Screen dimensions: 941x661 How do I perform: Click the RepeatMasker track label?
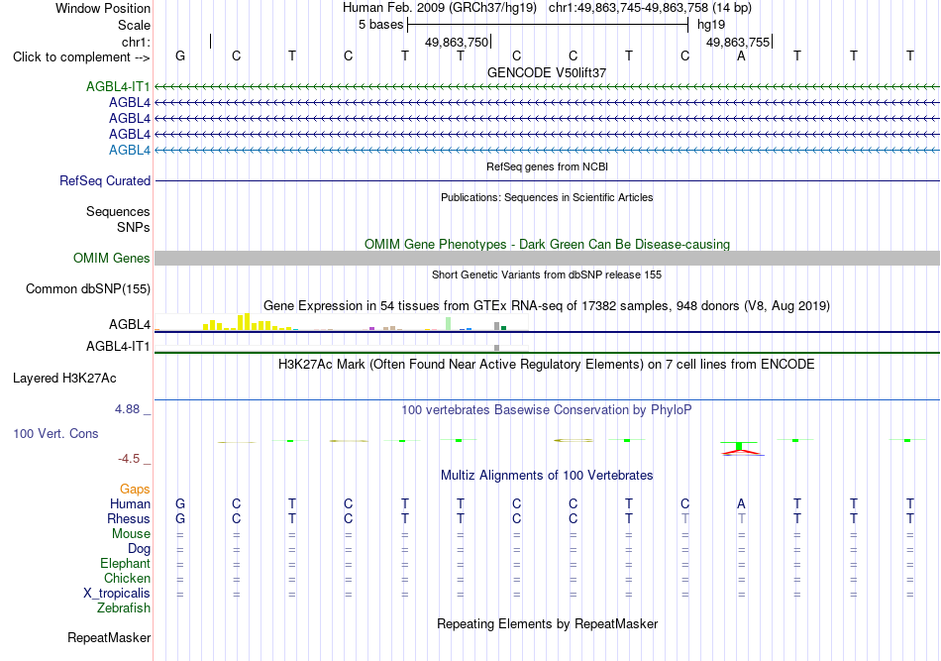109,637
